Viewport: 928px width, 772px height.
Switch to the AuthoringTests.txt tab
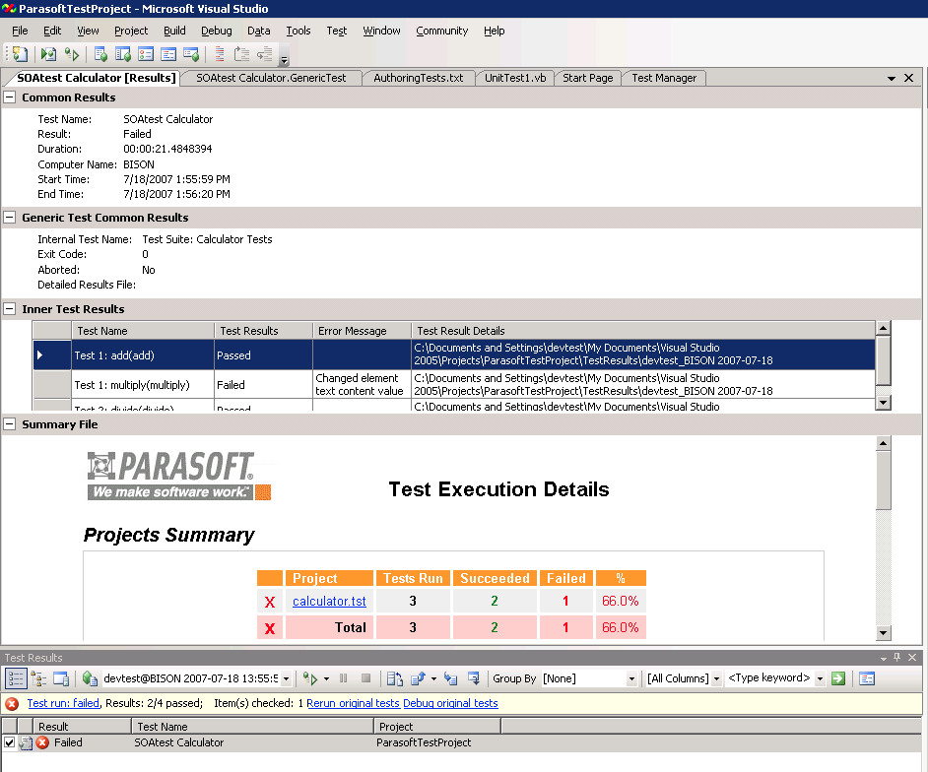[x=419, y=78]
